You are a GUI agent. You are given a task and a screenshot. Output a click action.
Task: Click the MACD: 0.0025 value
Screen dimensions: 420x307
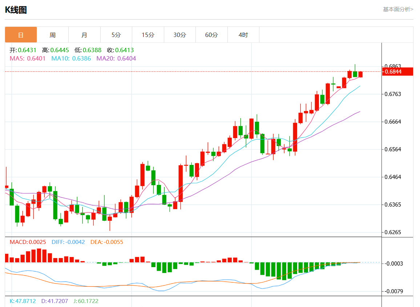28,242
